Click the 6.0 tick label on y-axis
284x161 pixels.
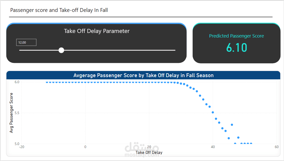point(16,82)
